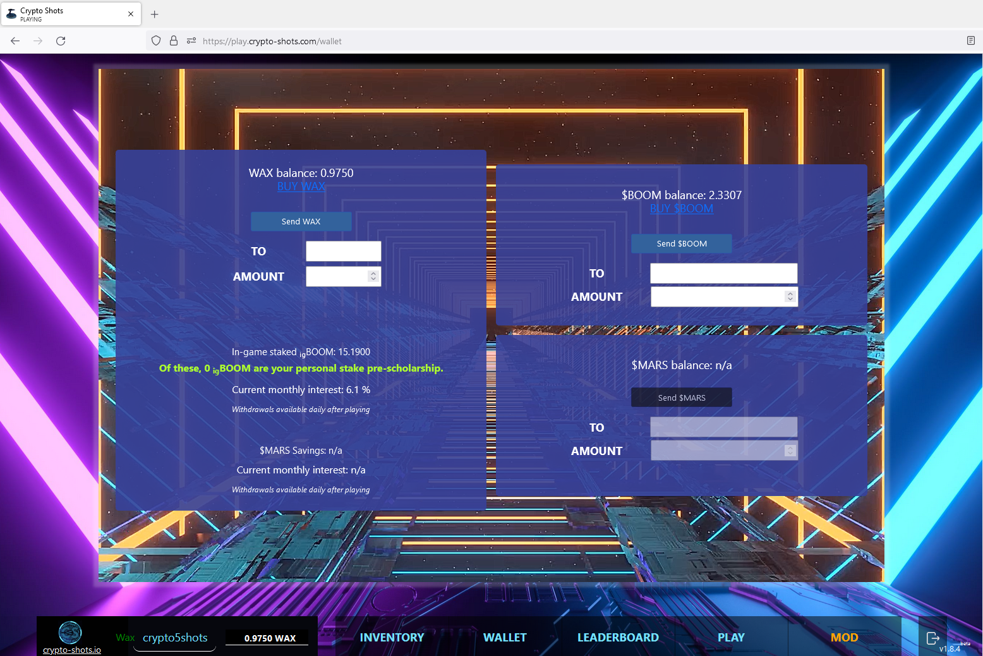Click the browser back arrow

pos(15,41)
